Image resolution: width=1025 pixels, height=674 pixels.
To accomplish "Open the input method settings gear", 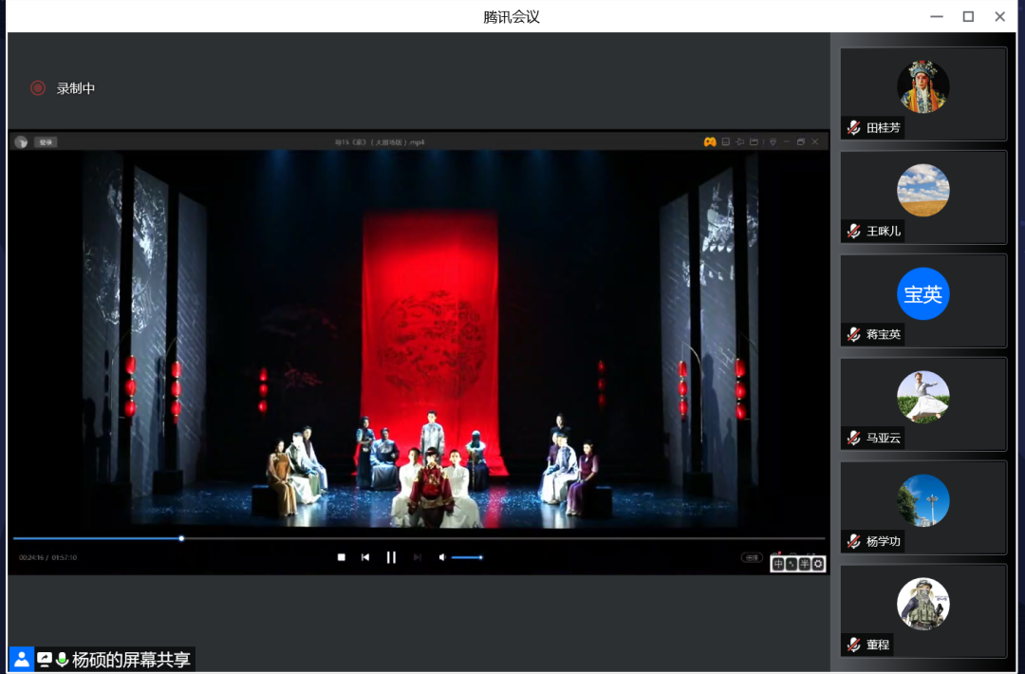I will click(818, 564).
